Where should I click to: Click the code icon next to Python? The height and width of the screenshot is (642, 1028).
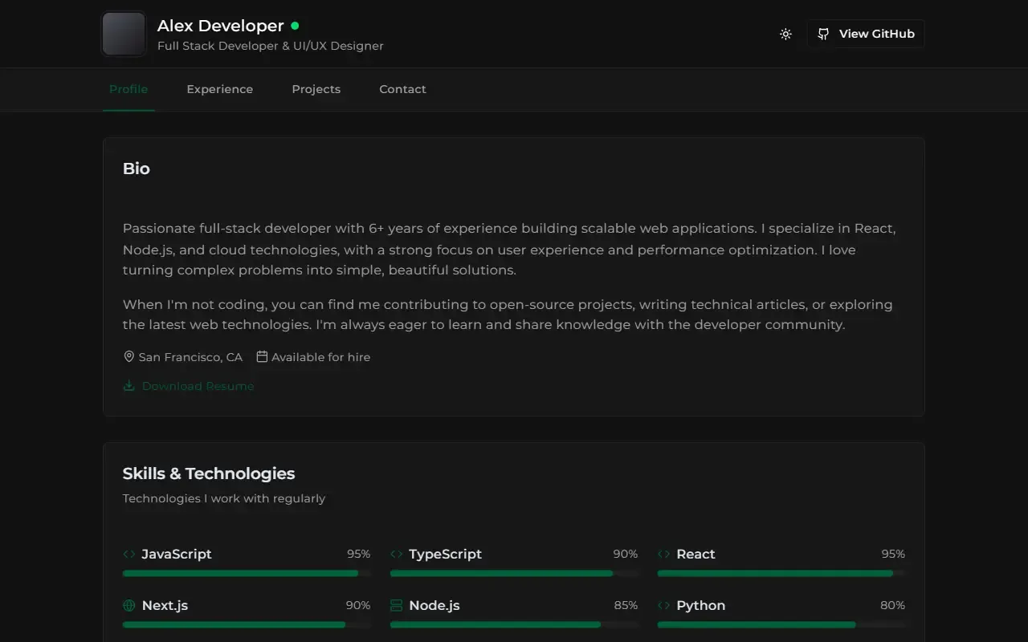pos(663,605)
